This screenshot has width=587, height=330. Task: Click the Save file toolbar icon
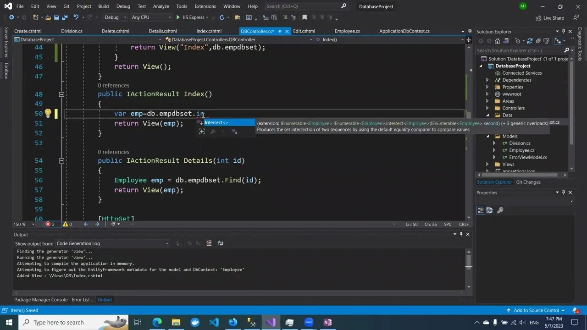pos(56,17)
